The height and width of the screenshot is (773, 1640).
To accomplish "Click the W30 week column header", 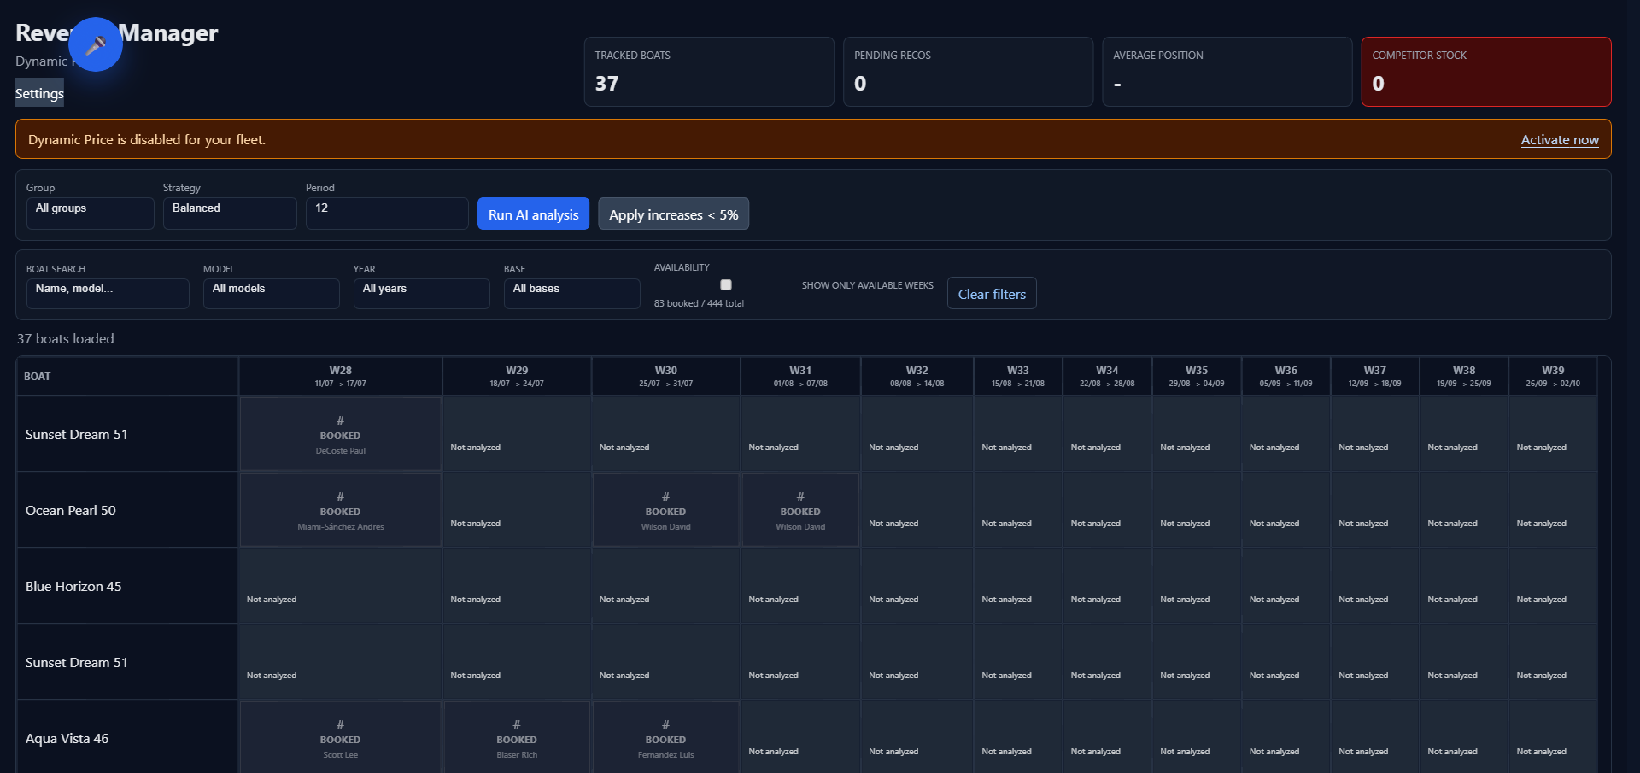I will point(666,376).
